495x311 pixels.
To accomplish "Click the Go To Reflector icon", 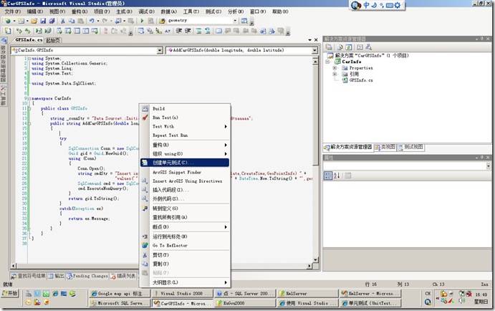I will point(145,245).
